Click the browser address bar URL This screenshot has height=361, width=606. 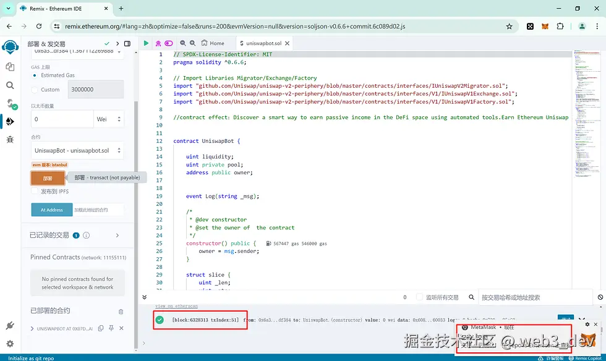point(235,27)
